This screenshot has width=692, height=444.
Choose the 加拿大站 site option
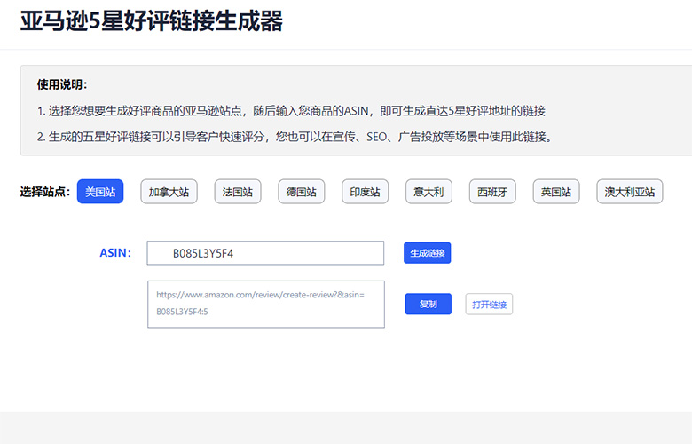click(x=169, y=192)
